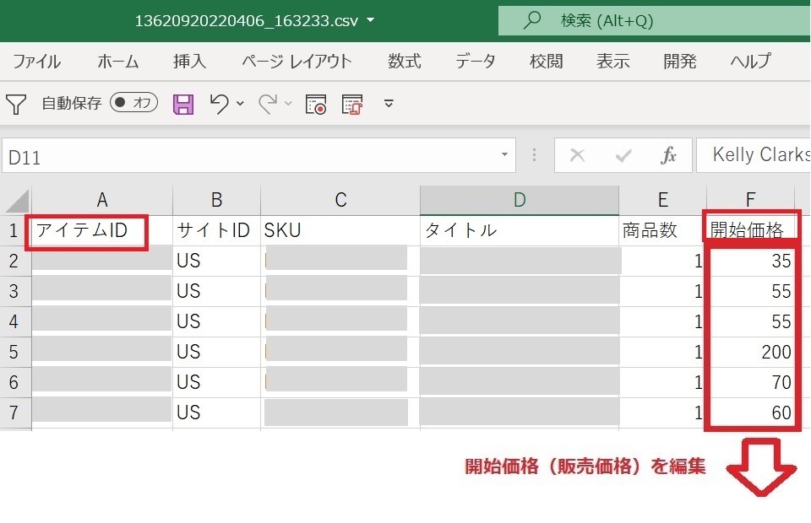
Task: Open the ファイル menu
Action: click(36, 62)
